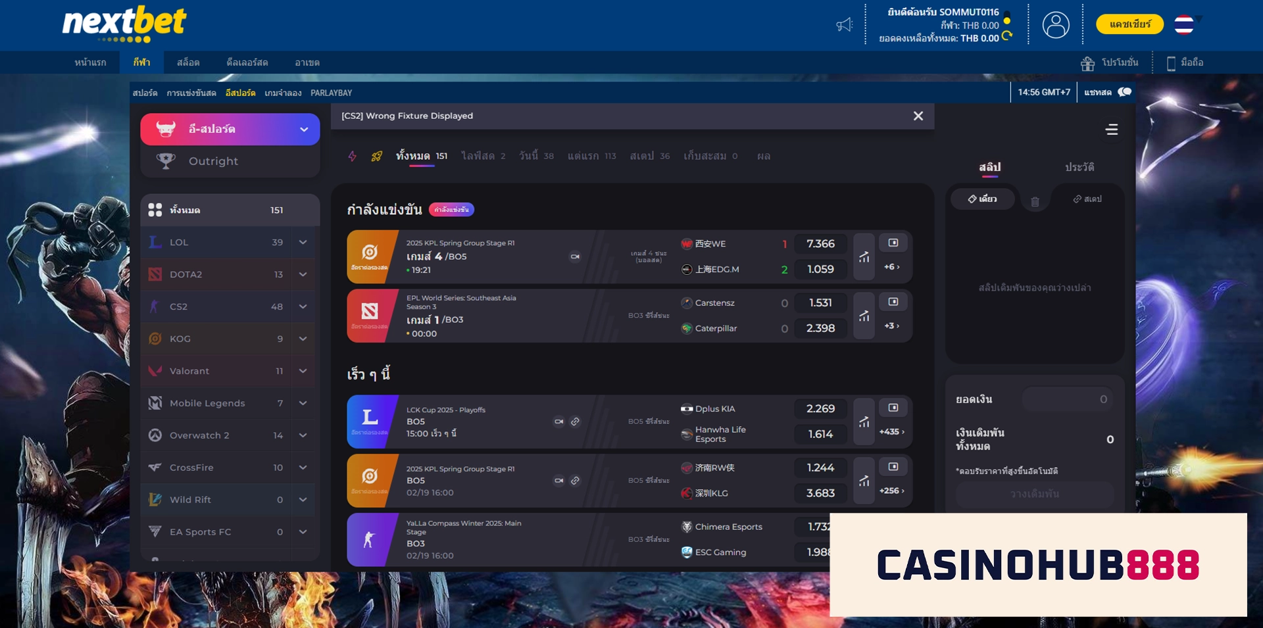This screenshot has height=628, width=1263.
Task: Watch live stream for Dplus KIA match
Action: click(893, 408)
